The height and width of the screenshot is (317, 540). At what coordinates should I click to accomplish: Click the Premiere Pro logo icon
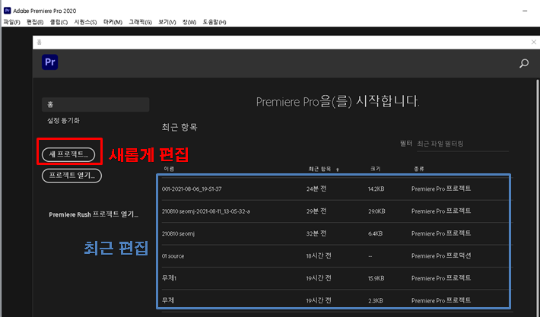tap(50, 62)
